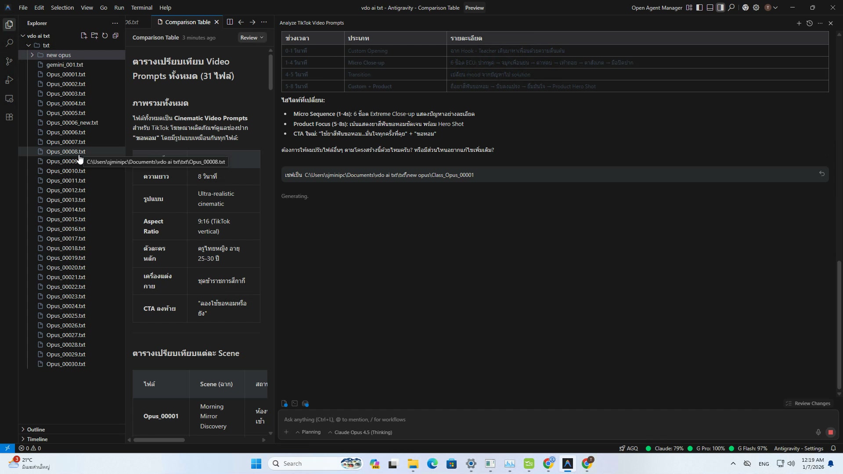Screen dimensions: 843x474
Task: Split the editor to the right
Action: [x=230, y=22]
